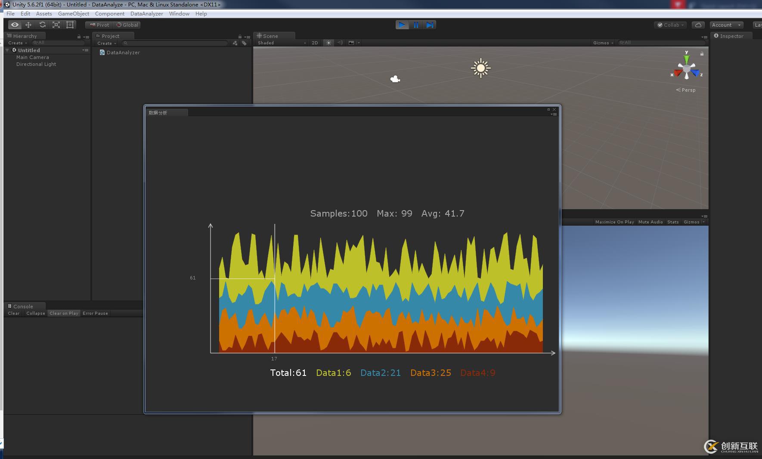Select the Hand tool in toolbar
Screen dimensions: 762x459
[15, 25]
